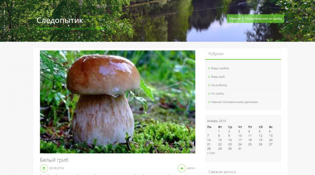Select day 14 in the calendar
This screenshot has width=315, height=175.
coord(209,140)
